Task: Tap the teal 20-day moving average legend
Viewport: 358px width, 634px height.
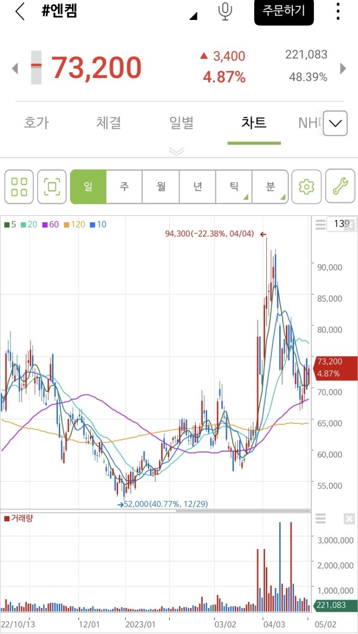Action: tap(28, 225)
